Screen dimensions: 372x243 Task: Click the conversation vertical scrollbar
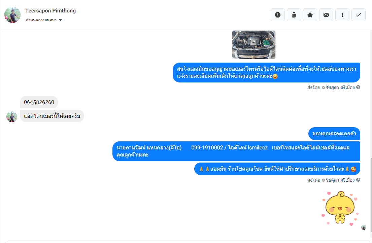(371, 195)
